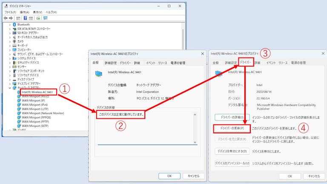Select WAN Miniport (Network Monitor) entry
This screenshot has height=184, width=327.
[x=43, y=113]
